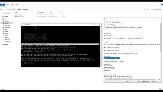
Task: Open the View ribbon tab in Explorer
Action: click(x=17, y=5)
